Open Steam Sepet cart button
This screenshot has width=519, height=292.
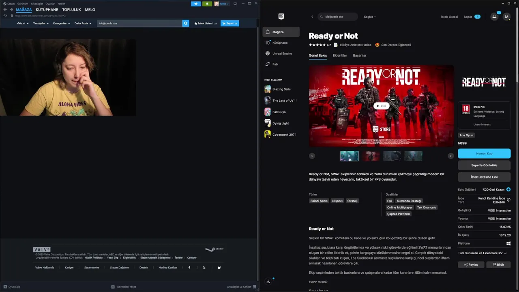tap(229, 24)
